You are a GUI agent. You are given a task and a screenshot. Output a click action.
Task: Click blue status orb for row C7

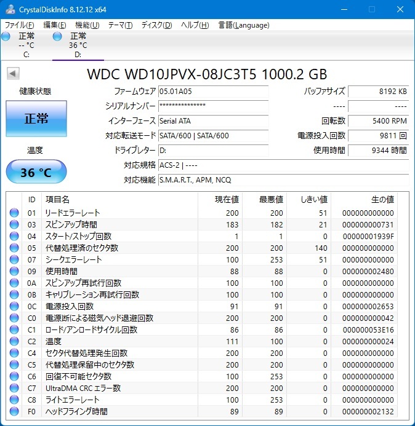click(14, 388)
